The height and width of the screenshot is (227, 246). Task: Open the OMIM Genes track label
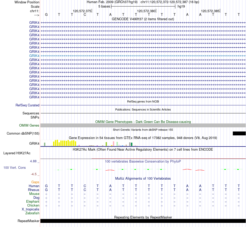pyautogui.click(x=29, y=126)
